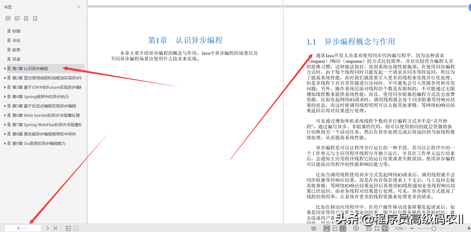
Task: Select bookmark 第5章 基于反应式编程
Action: (x=44, y=106)
